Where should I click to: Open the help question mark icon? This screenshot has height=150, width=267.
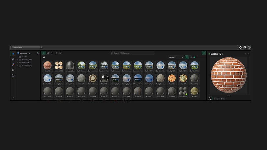(x=249, y=47)
